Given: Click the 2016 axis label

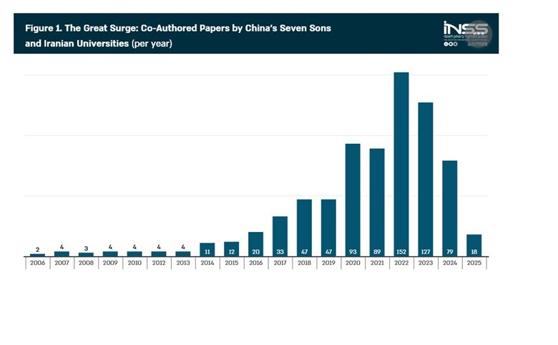Looking at the screenshot, I should 256,263.
